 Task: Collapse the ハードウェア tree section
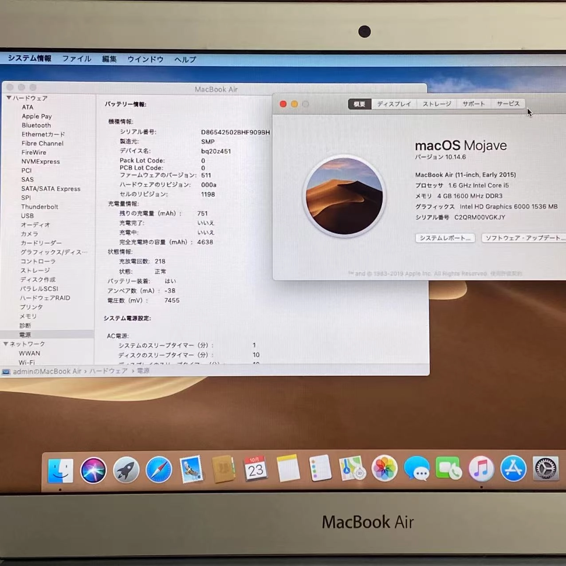pyautogui.click(x=8, y=98)
